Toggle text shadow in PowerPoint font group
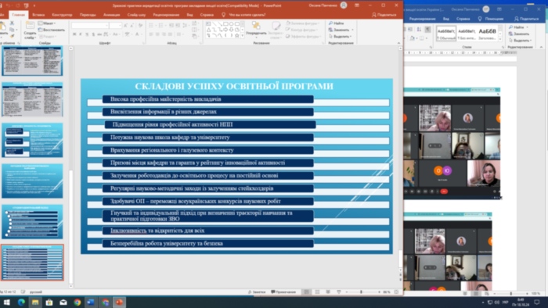The height and width of the screenshot is (308, 548). tap(93, 34)
